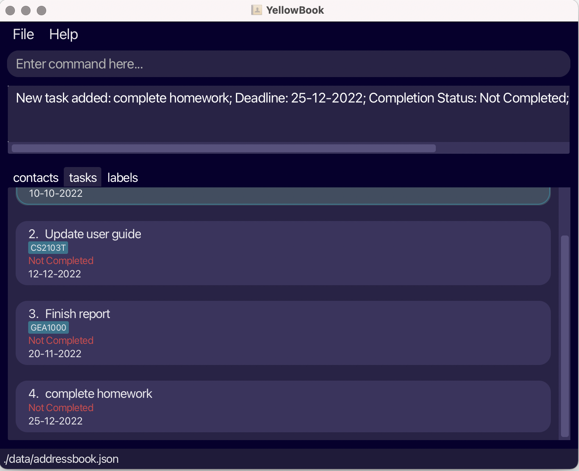
Task: Click the horizontal scrollbar under the result message
Action: pyautogui.click(x=224, y=148)
